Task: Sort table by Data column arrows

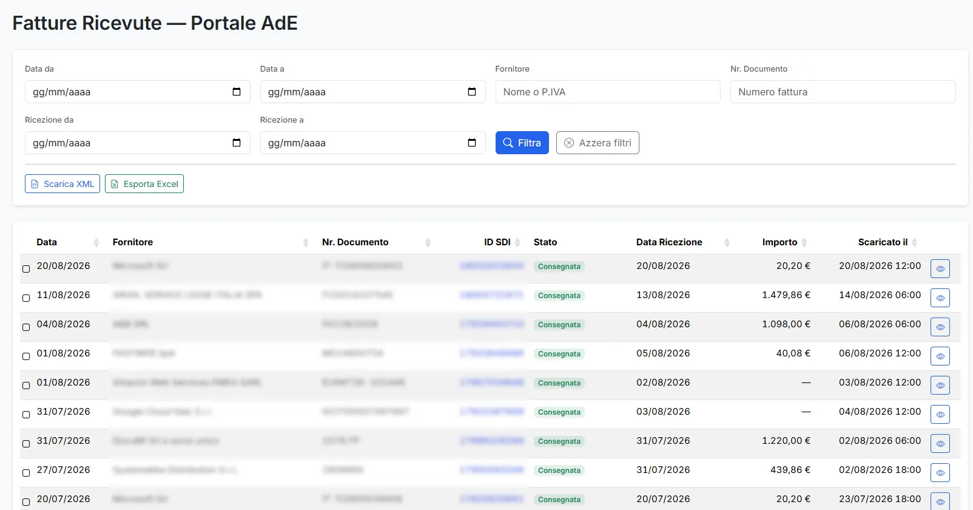Action: (x=96, y=242)
